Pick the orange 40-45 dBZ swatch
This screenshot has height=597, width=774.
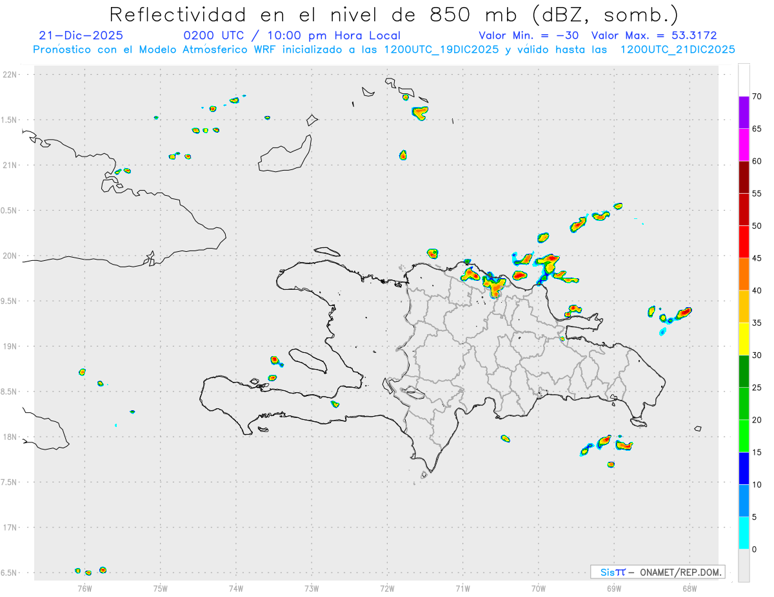coord(744,274)
